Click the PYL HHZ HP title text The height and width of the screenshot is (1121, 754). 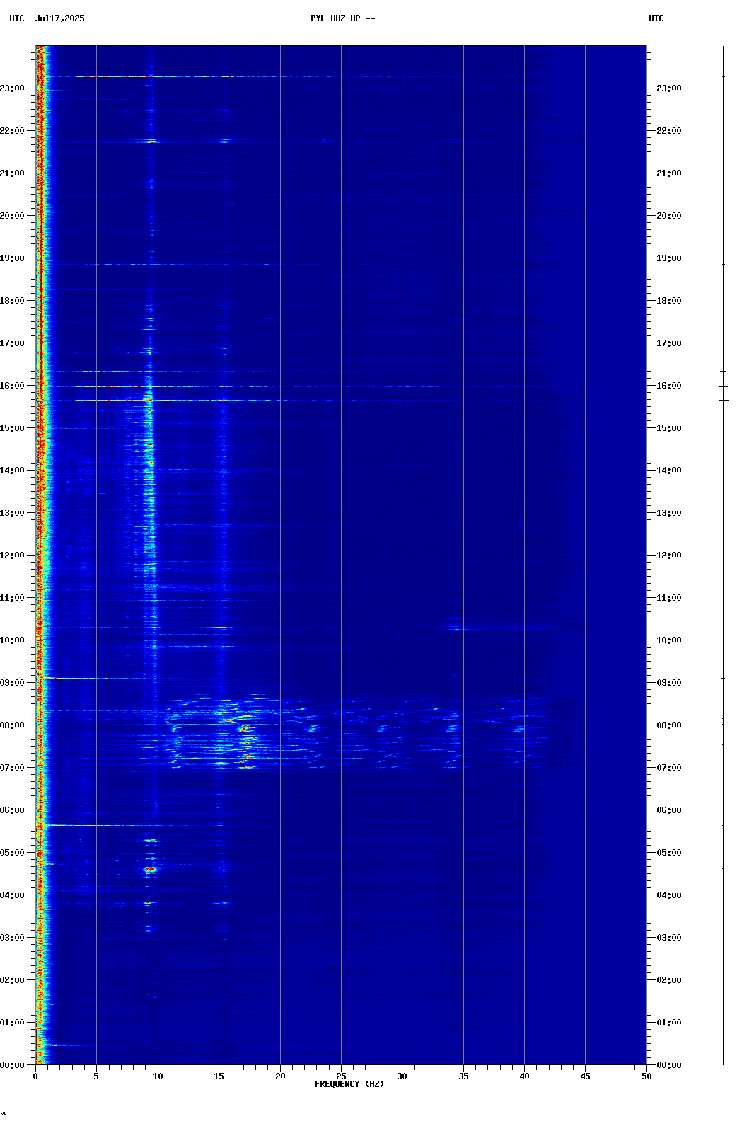point(342,18)
